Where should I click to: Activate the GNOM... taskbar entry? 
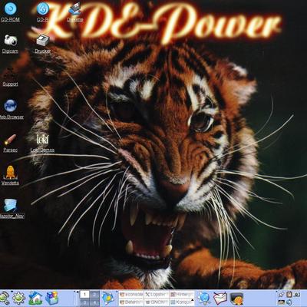coord(157,302)
